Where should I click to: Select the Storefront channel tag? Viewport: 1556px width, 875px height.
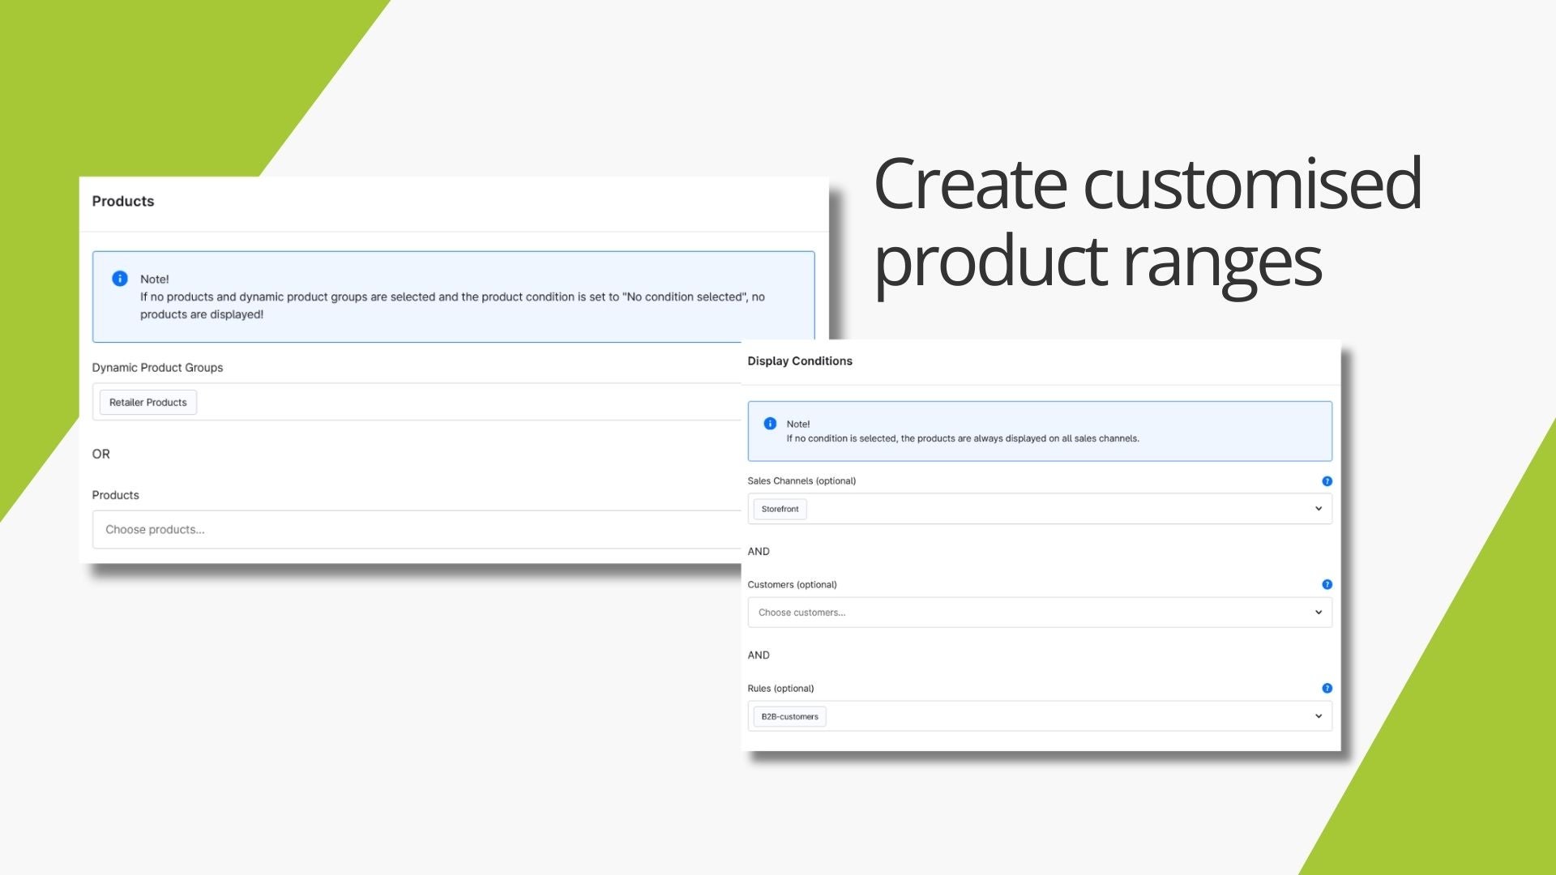(780, 510)
